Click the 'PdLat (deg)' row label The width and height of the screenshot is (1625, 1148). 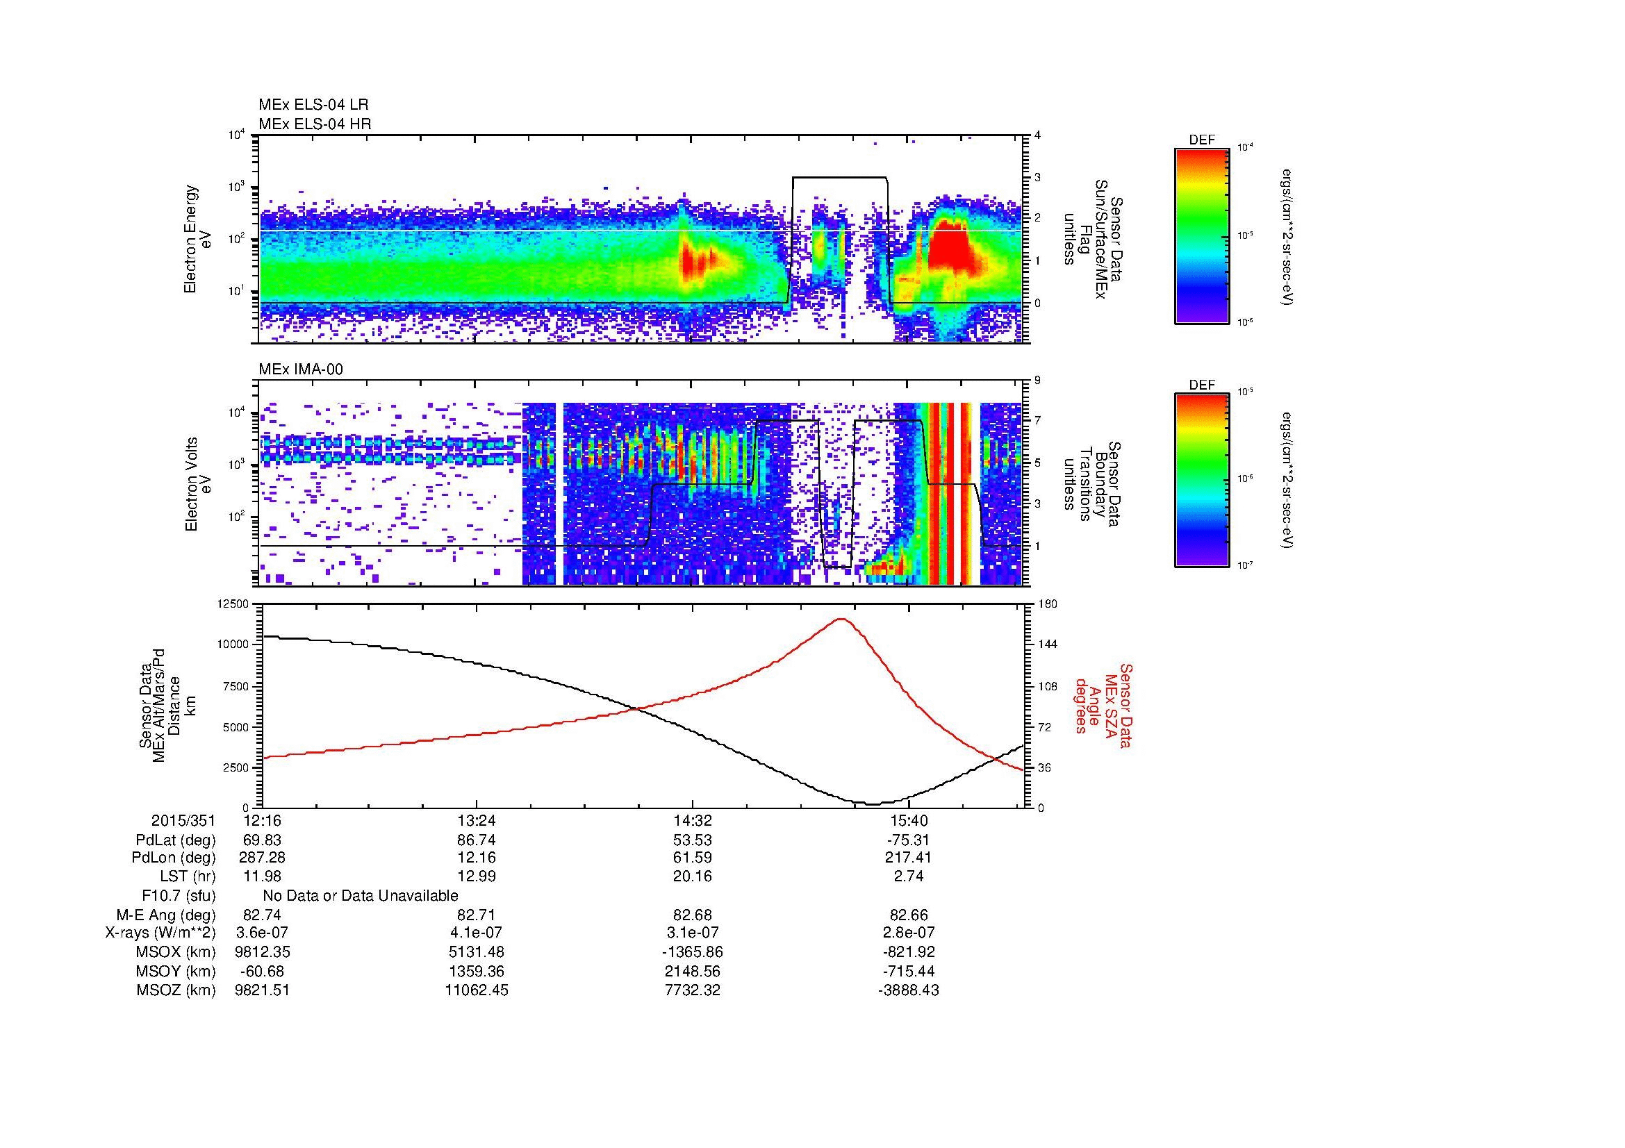pos(176,840)
